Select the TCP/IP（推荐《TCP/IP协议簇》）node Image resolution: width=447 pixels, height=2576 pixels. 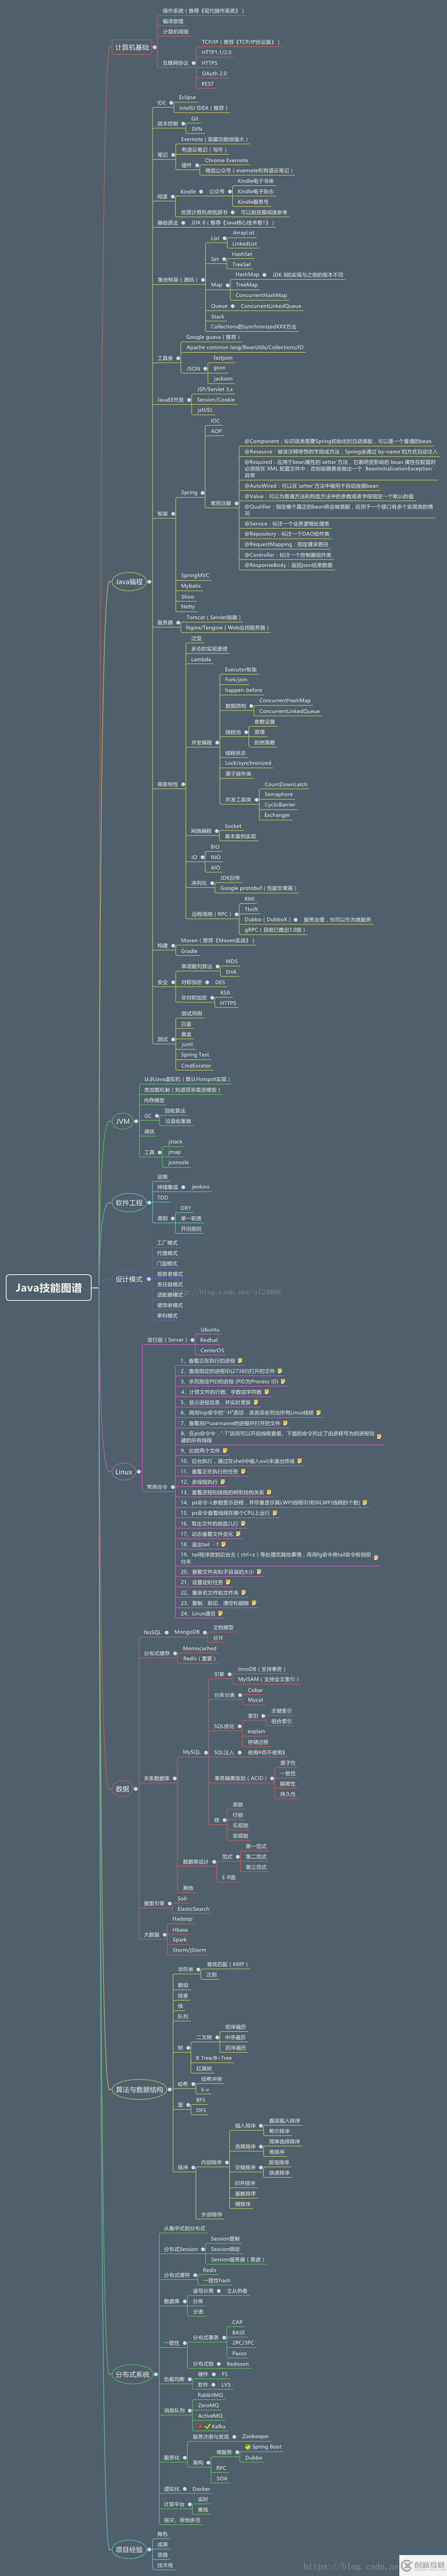point(240,42)
